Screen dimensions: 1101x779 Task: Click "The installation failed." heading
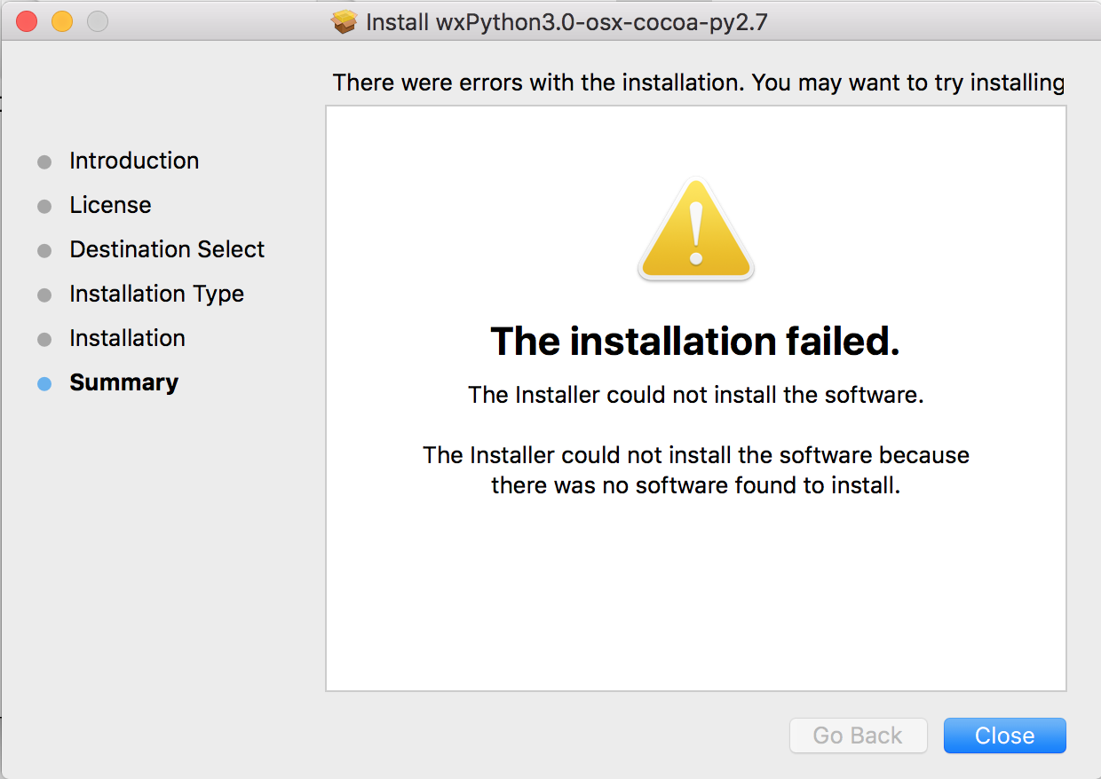click(x=695, y=342)
